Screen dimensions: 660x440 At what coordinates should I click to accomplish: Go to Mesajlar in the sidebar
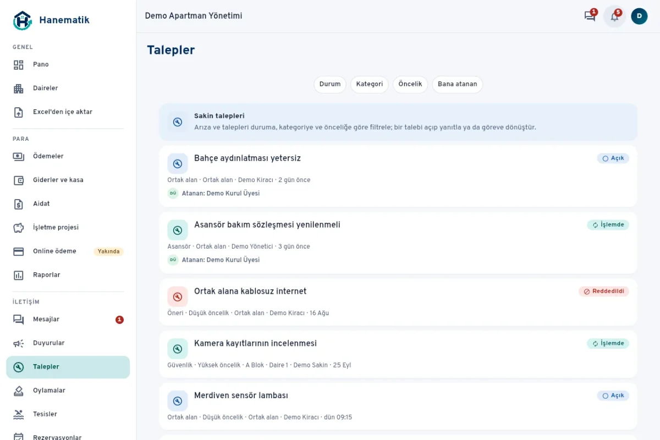(x=68, y=320)
